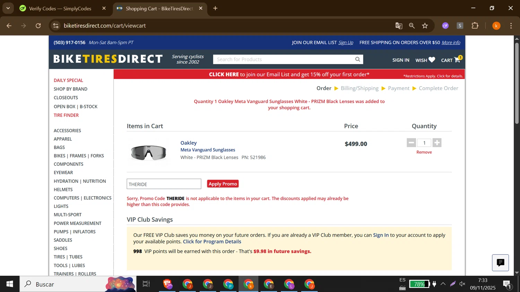This screenshot has width=520, height=292.
Task: Open DAILY SPECIAL in sidebar
Action: click(x=68, y=80)
